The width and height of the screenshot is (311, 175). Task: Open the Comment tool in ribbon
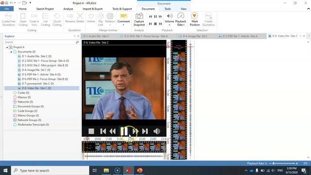123,19
